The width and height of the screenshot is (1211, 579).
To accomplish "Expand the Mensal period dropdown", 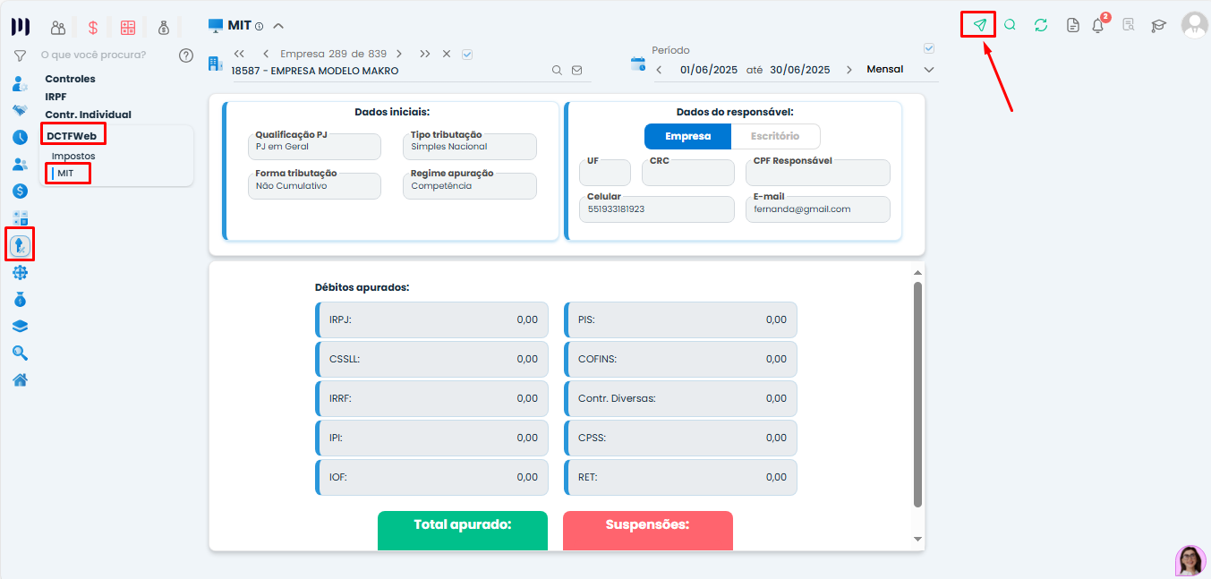I will pyautogui.click(x=928, y=70).
